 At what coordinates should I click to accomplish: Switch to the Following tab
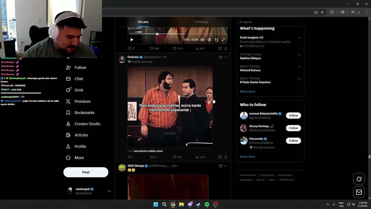coord(201,22)
